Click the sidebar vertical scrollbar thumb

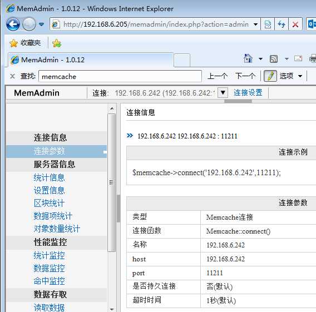(x=111, y=182)
